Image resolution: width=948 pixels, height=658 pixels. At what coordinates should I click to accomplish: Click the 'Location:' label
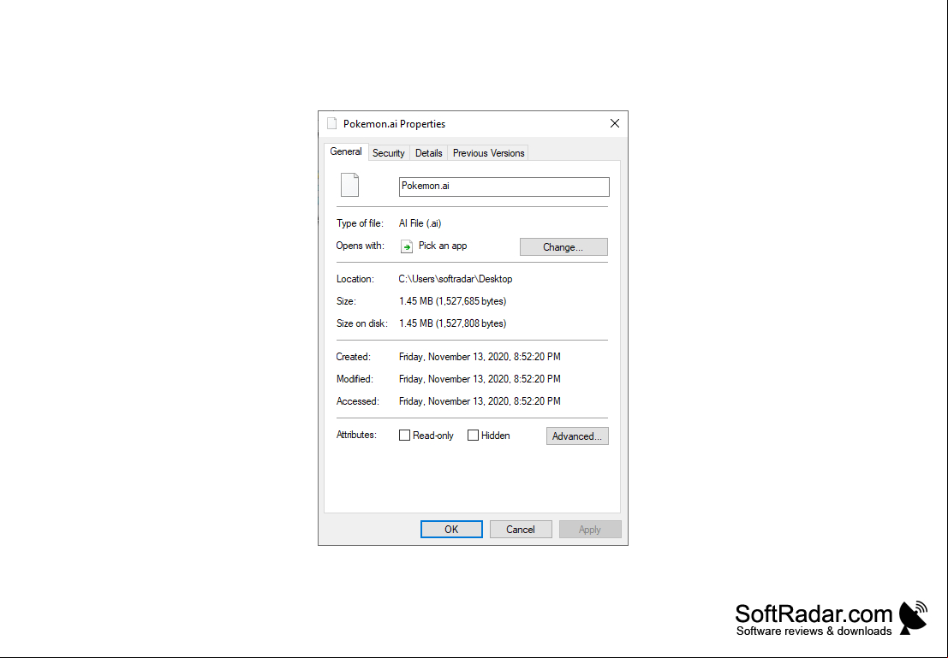(355, 279)
